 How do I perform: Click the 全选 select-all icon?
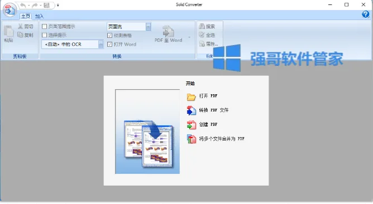202,35
